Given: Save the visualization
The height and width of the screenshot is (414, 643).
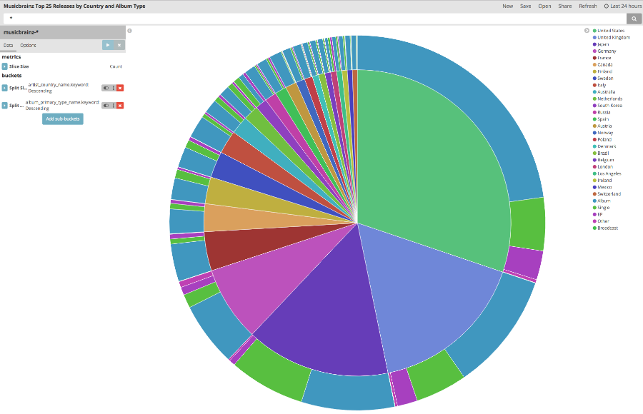Looking at the screenshot, I should point(526,6).
